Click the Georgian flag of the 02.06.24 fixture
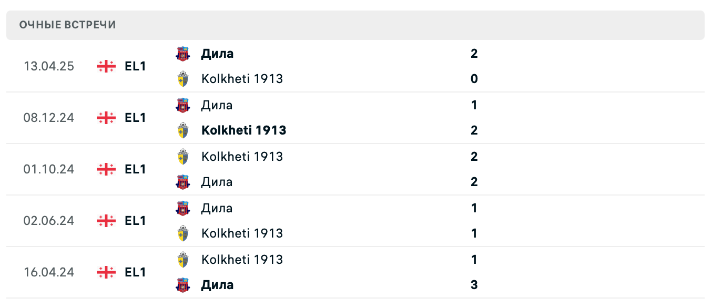This screenshot has height=308, width=712. click(105, 221)
